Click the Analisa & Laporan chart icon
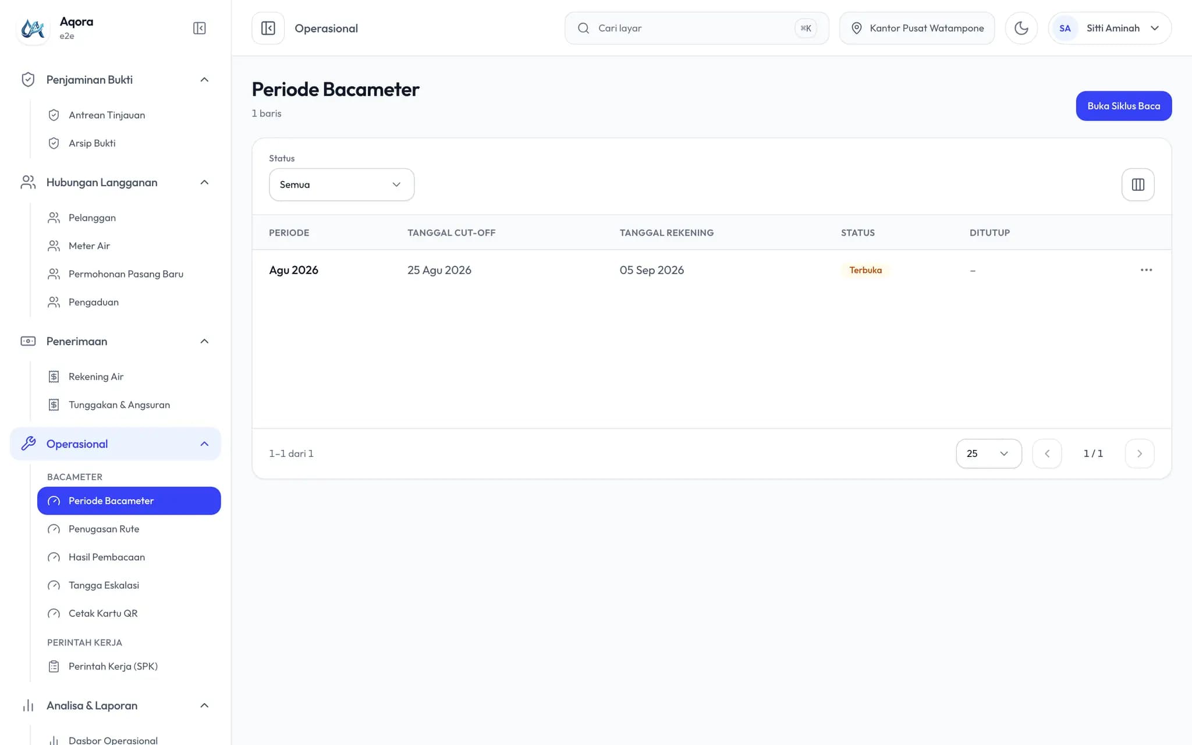 coord(28,705)
